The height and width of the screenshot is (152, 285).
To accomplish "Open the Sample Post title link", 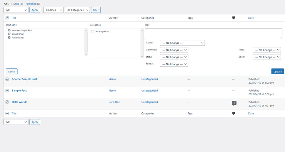I will (x=19, y=90).
